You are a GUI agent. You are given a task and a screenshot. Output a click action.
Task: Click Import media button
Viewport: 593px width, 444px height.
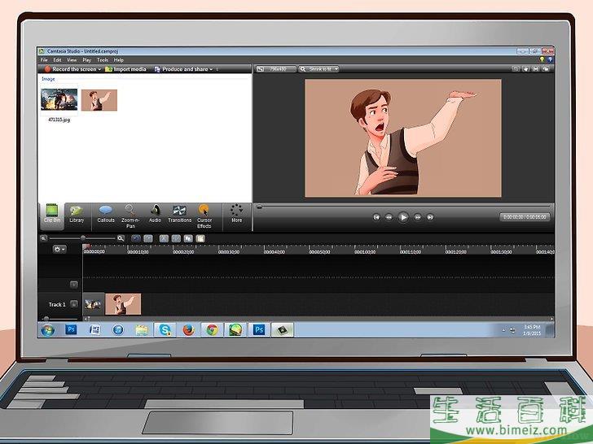[x=126, y=69]
